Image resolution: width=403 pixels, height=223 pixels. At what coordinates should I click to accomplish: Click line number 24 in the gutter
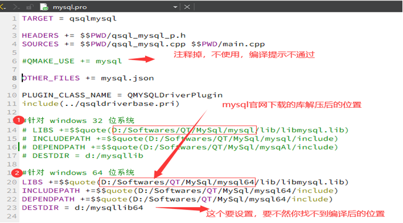click(x=12, y=217)
